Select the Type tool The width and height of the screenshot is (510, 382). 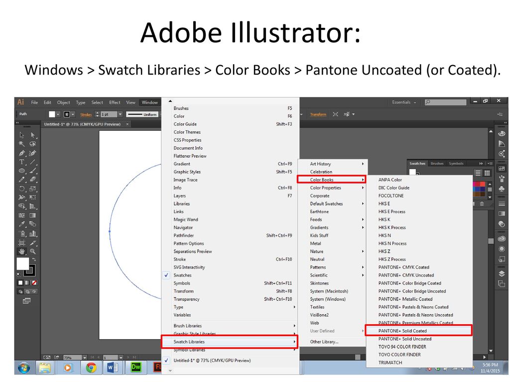(22, 162)
